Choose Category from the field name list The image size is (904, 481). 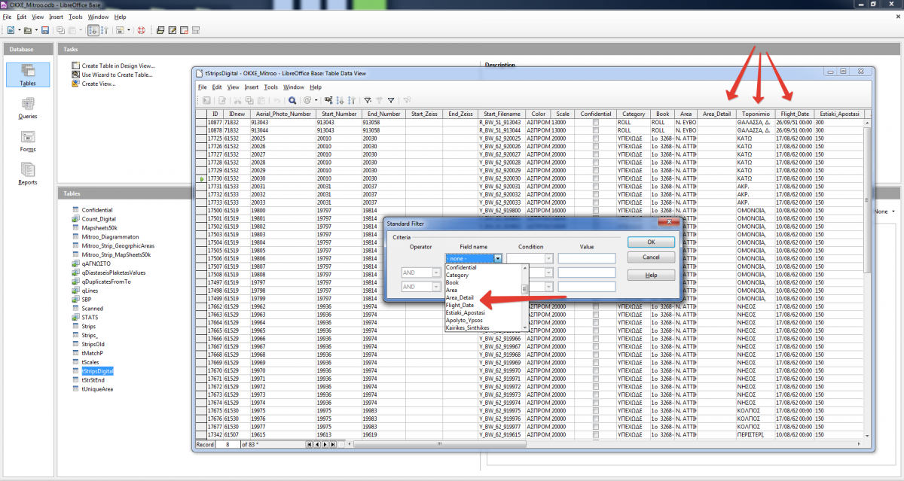457,275
